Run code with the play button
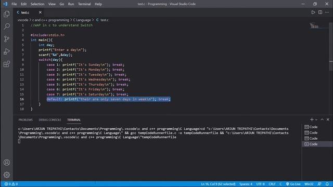 313,12
